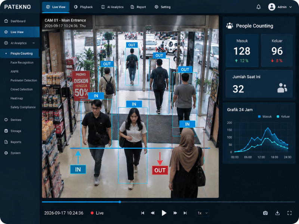Download the video clip
The image size is (299, 224).
point(277,213)
